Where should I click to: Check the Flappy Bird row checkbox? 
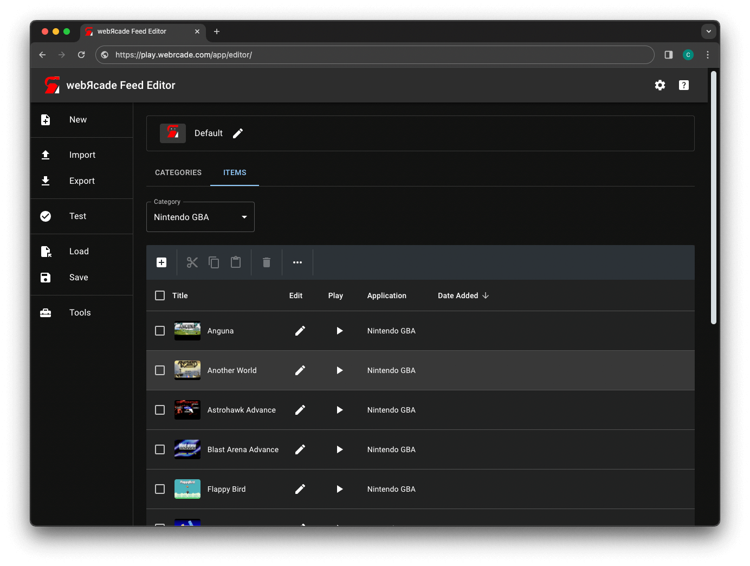160,489
